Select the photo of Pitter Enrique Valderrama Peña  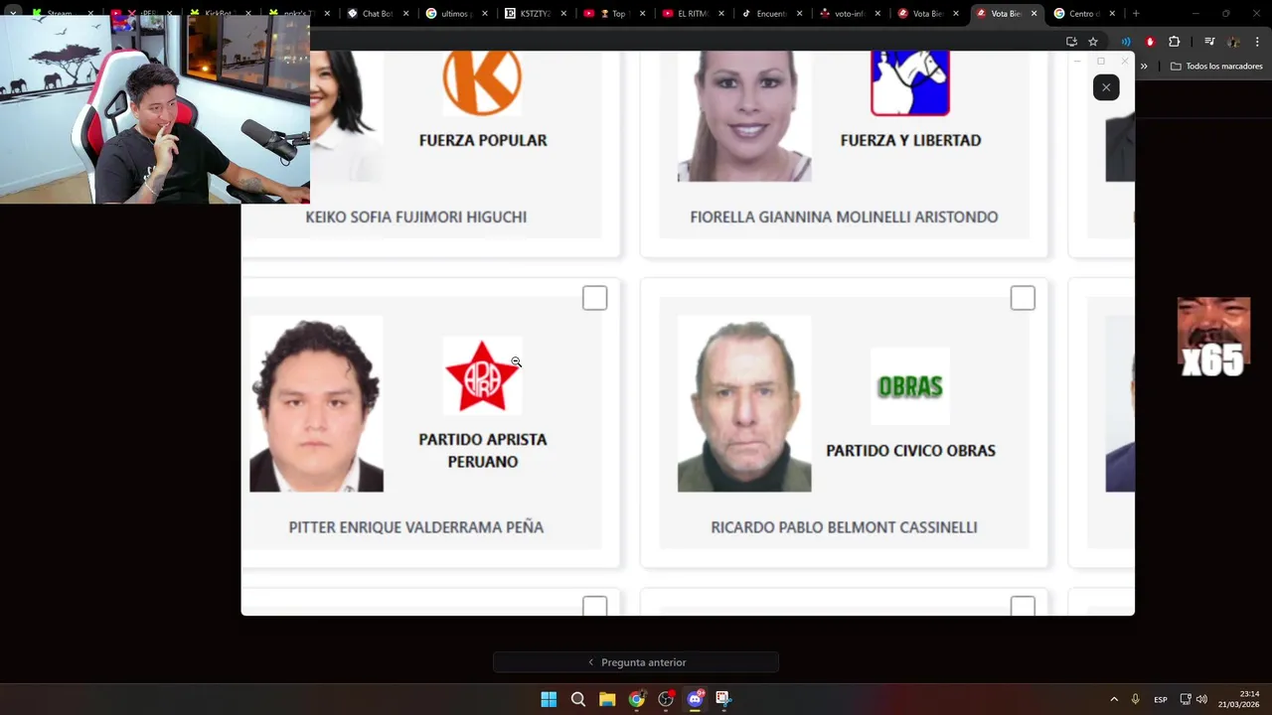316,404
